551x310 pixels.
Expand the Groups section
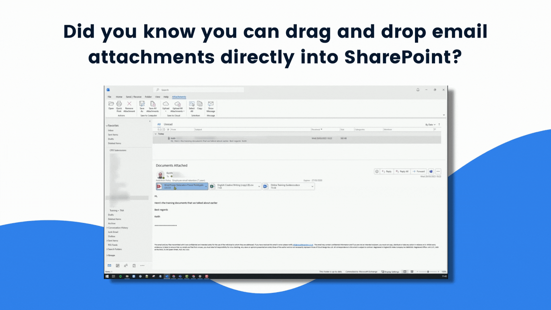click(x=107, y=255)
